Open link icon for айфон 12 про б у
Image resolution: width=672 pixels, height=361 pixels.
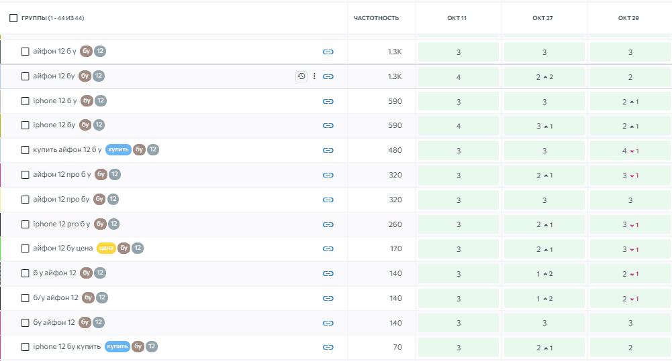coord(328,175)
